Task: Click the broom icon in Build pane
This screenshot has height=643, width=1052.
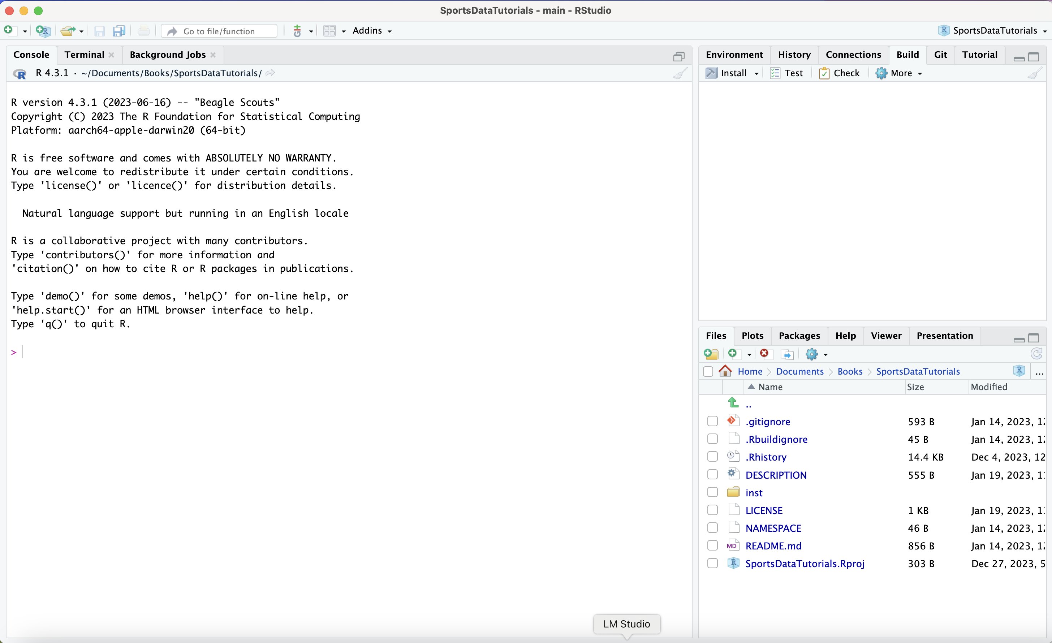Action: pyautogui.click(x=1035, y=73)
